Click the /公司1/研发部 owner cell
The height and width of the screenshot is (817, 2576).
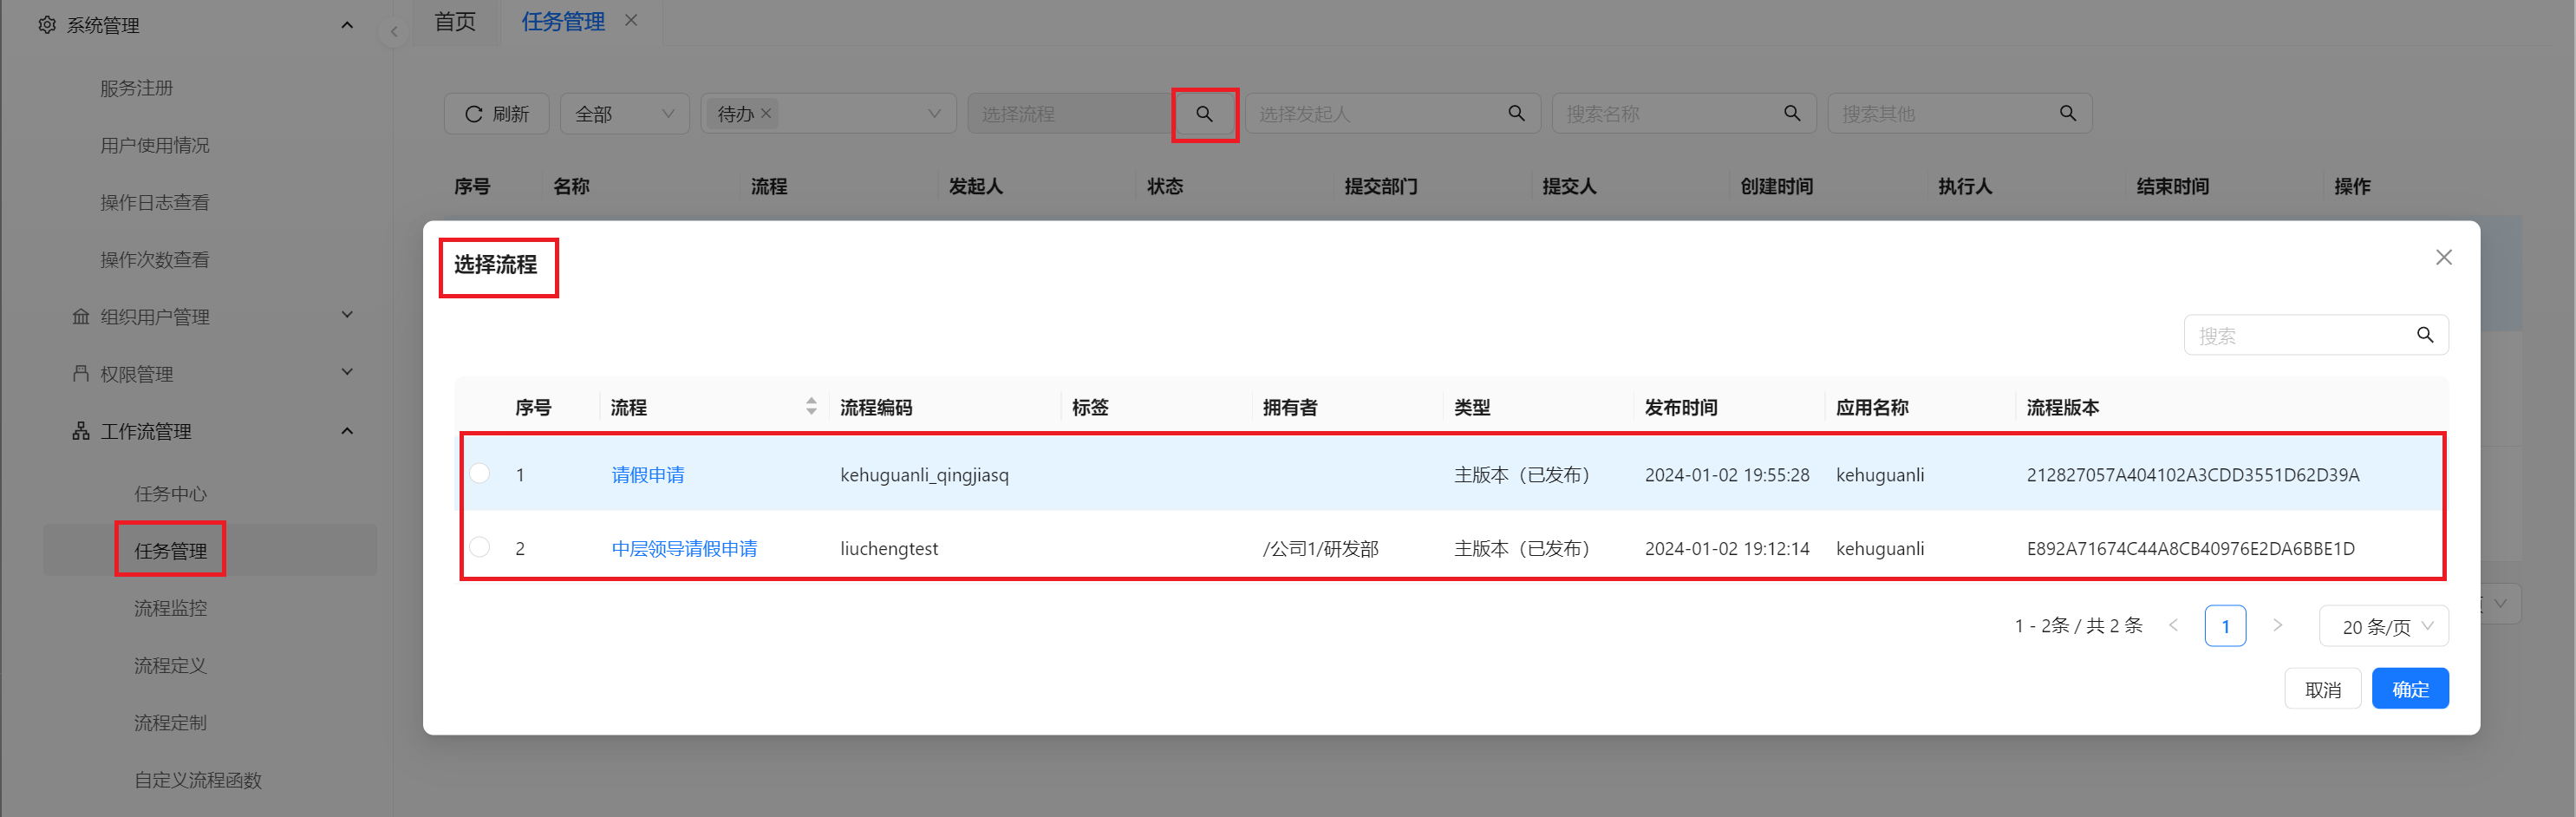pos(1320,548)
